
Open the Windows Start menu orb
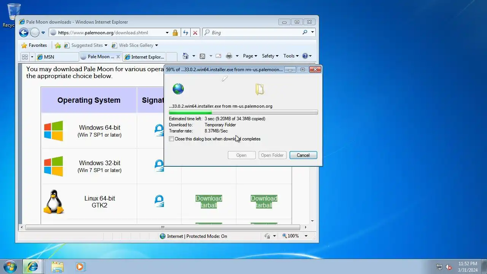coord(10,266)
